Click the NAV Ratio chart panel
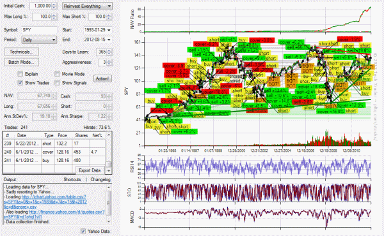 point(258,20)
